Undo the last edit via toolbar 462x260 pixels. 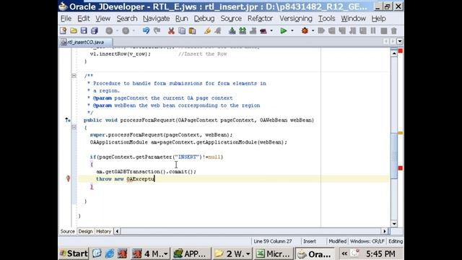[146, 30]
